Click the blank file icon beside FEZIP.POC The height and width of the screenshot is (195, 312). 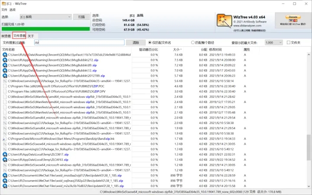click(5, 86)
